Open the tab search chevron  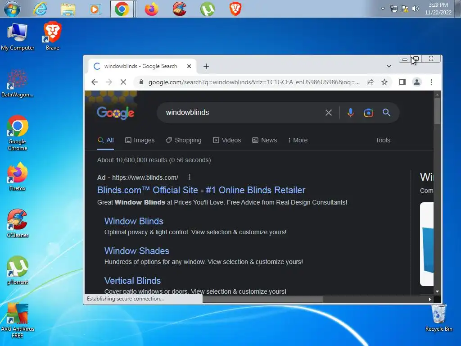point(389,66)
